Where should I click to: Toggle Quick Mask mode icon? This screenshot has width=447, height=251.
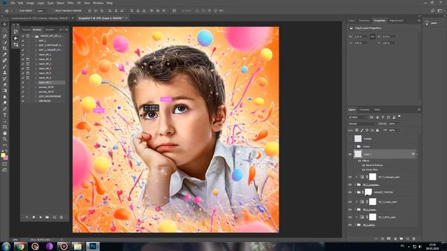(x=5, y=164)
